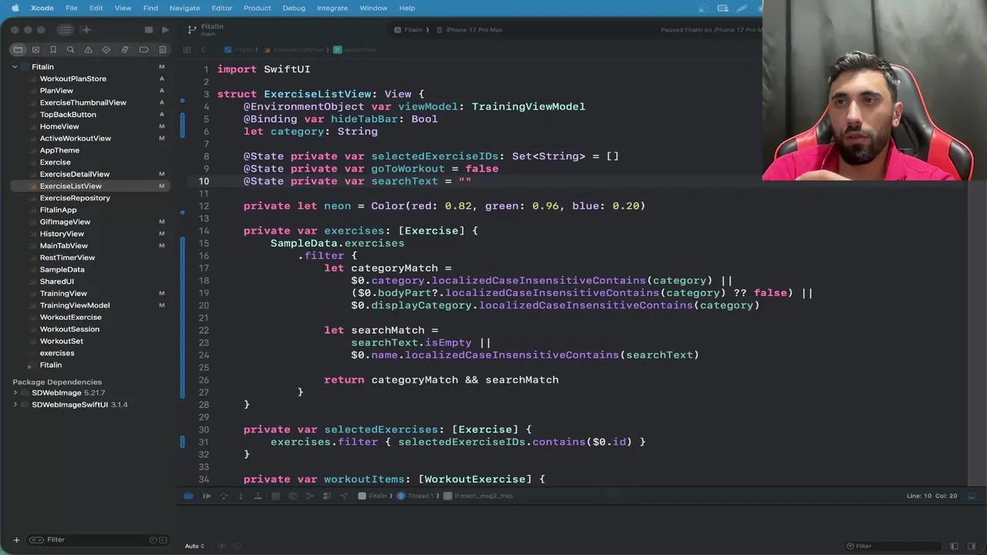This screenshot has width=987, height=555.
Task: Click the add plus button in navigator
Action: point(16,540)
